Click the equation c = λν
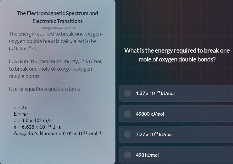233x164 pixels. tap(21, 108)
